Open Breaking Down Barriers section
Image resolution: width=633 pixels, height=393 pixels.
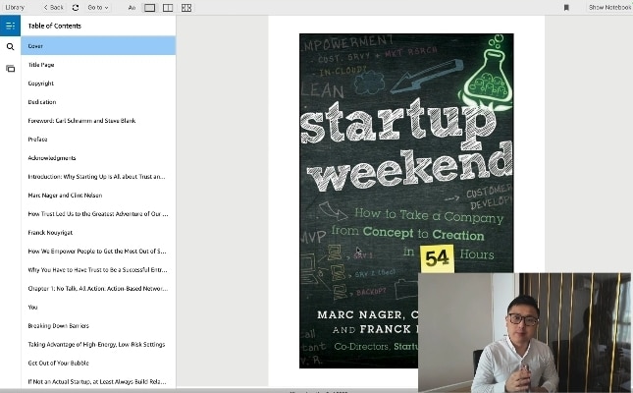point(98,325)
